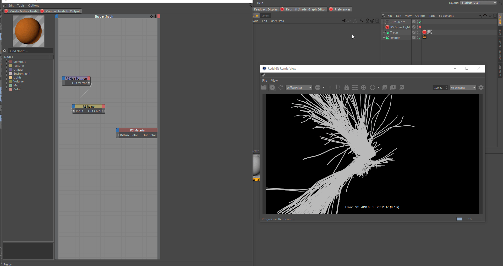Expand the Textures node category
This screenshot has width=503, height=266.
(x=7, y=66)
